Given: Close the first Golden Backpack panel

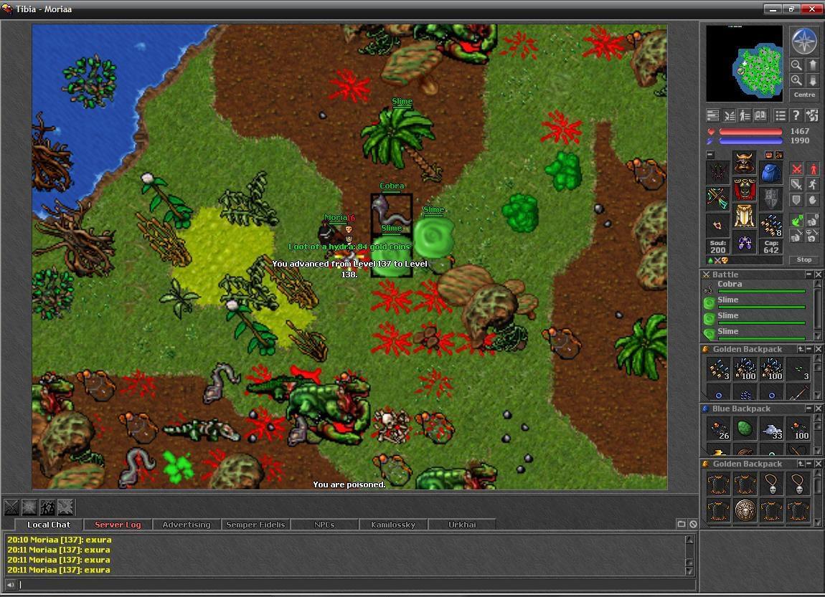Looking at the screenshot, I should [818, 349].
